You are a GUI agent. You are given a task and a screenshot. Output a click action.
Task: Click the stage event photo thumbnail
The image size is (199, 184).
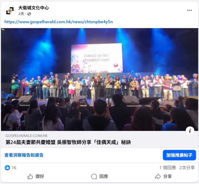coord(100,79)
